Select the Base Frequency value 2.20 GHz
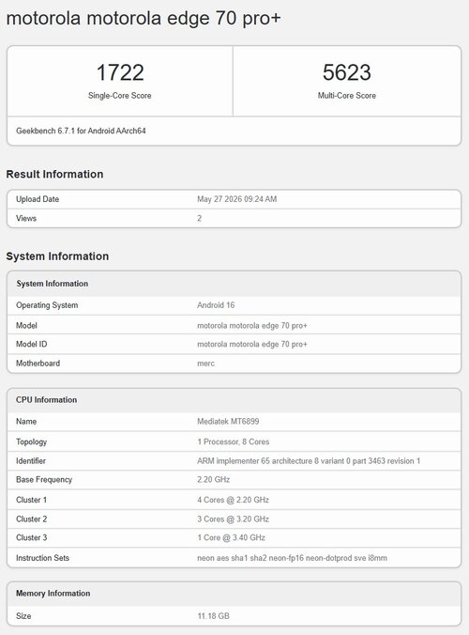469x635 pixels. [x=214, y=479]
